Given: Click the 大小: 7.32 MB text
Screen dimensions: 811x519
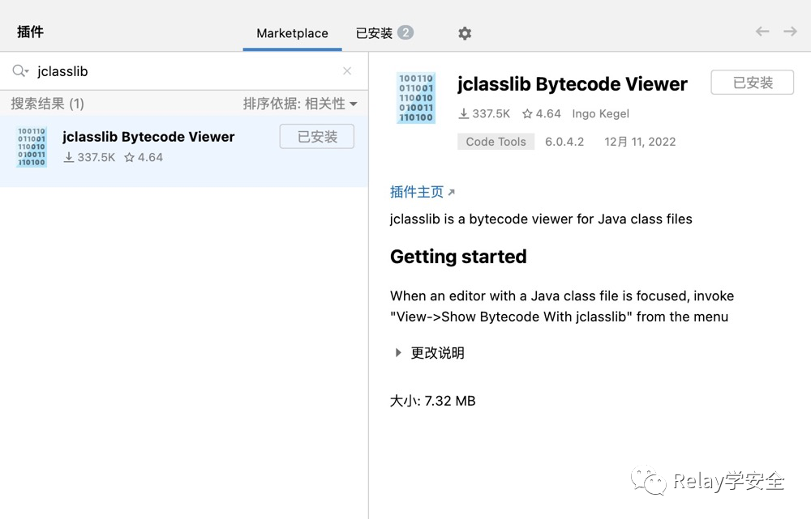Looking at the screenshot, I should 432,401.
